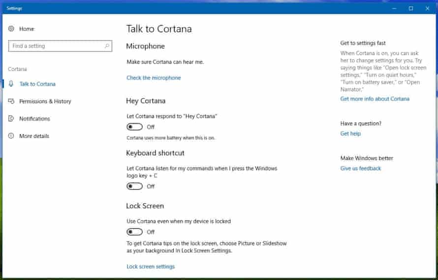438x280 pixels.
Task: Go to the Notifications section
Action: [x=34, y=118]
